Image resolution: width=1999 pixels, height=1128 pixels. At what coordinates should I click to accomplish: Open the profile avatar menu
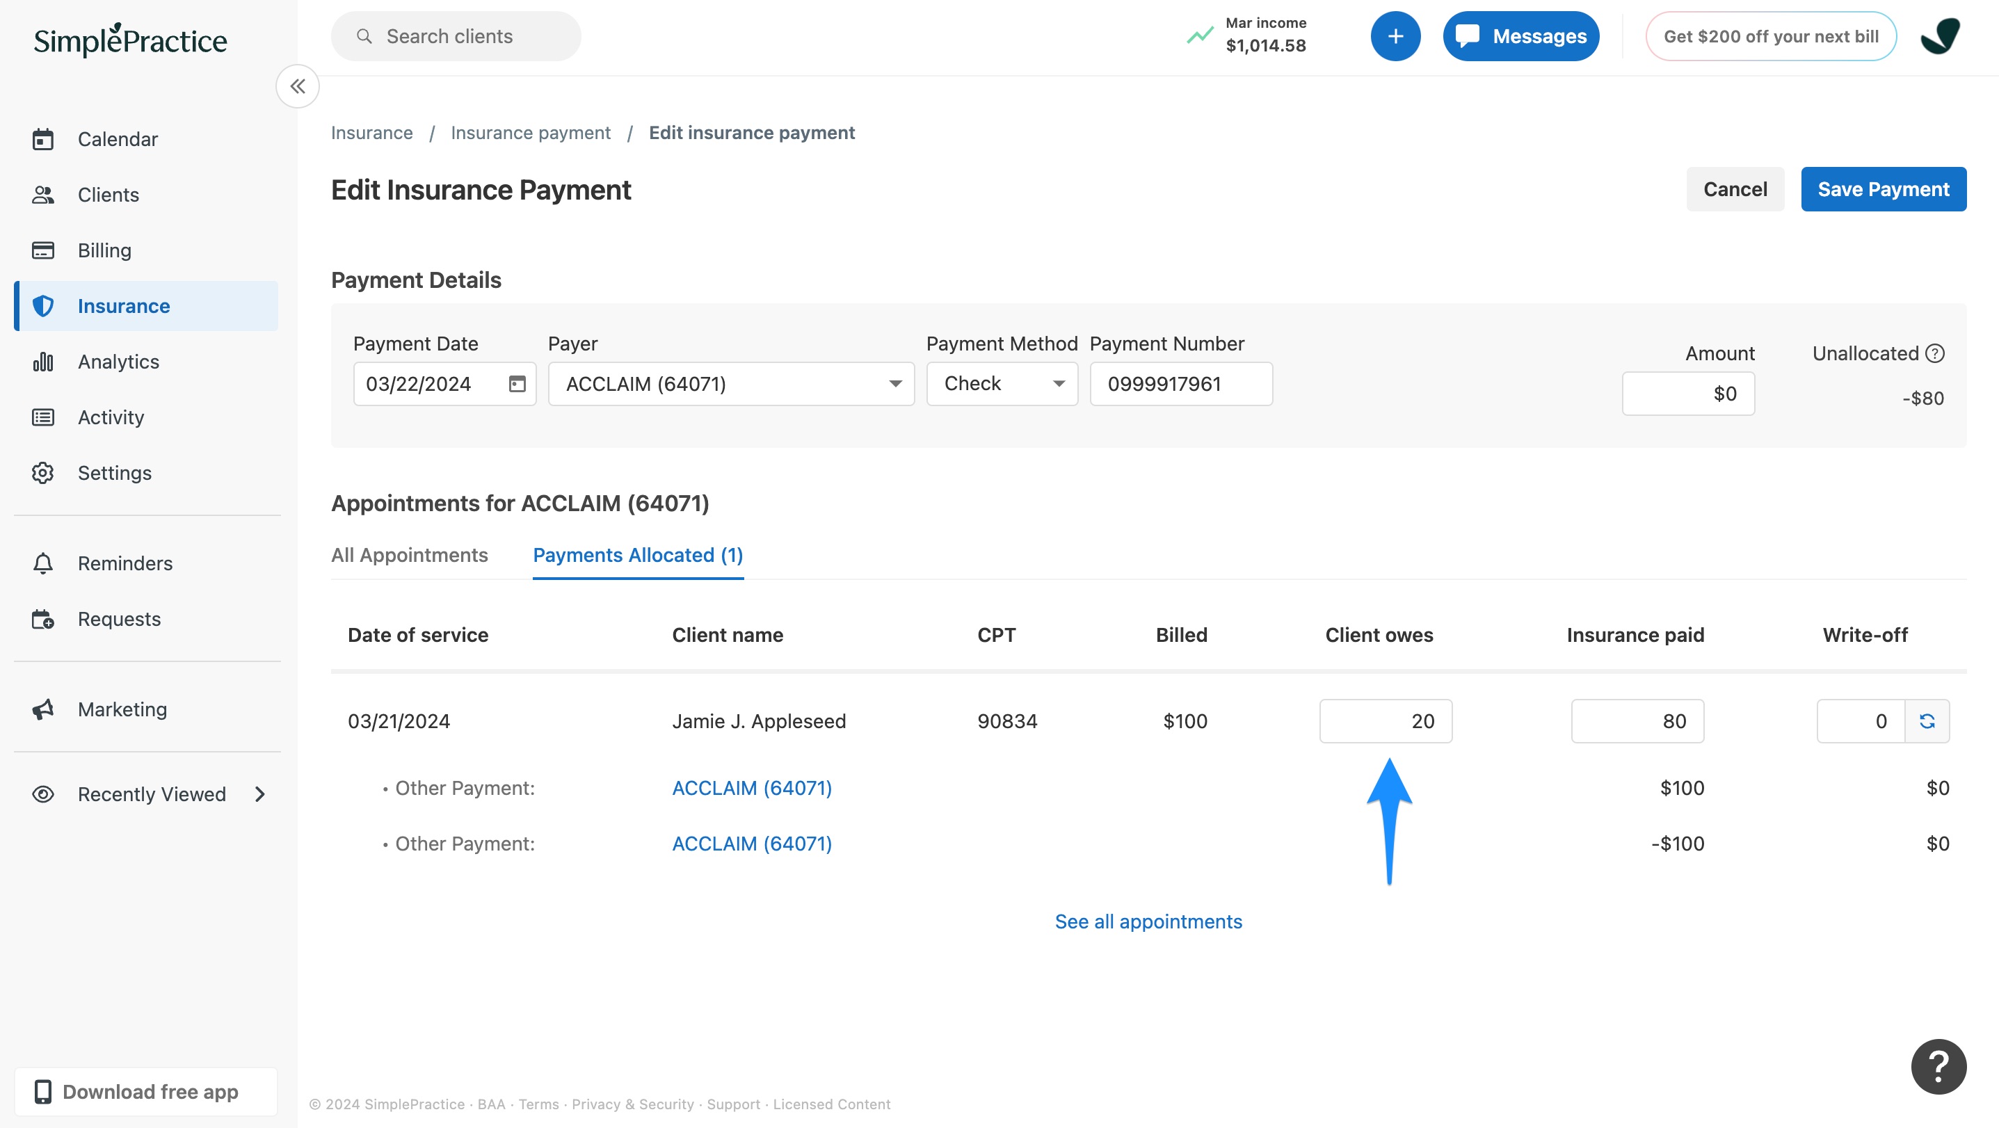click(1940, 35)
